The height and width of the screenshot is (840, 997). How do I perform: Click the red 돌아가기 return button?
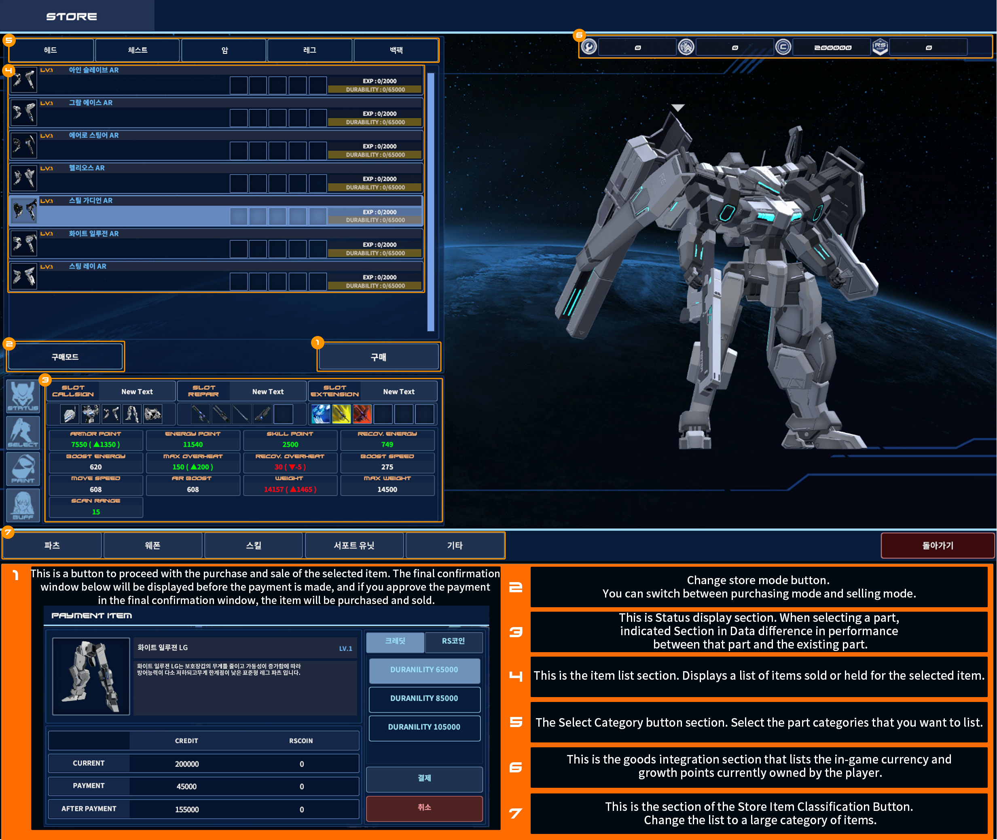pyautogui.click(x=937, y=545)
